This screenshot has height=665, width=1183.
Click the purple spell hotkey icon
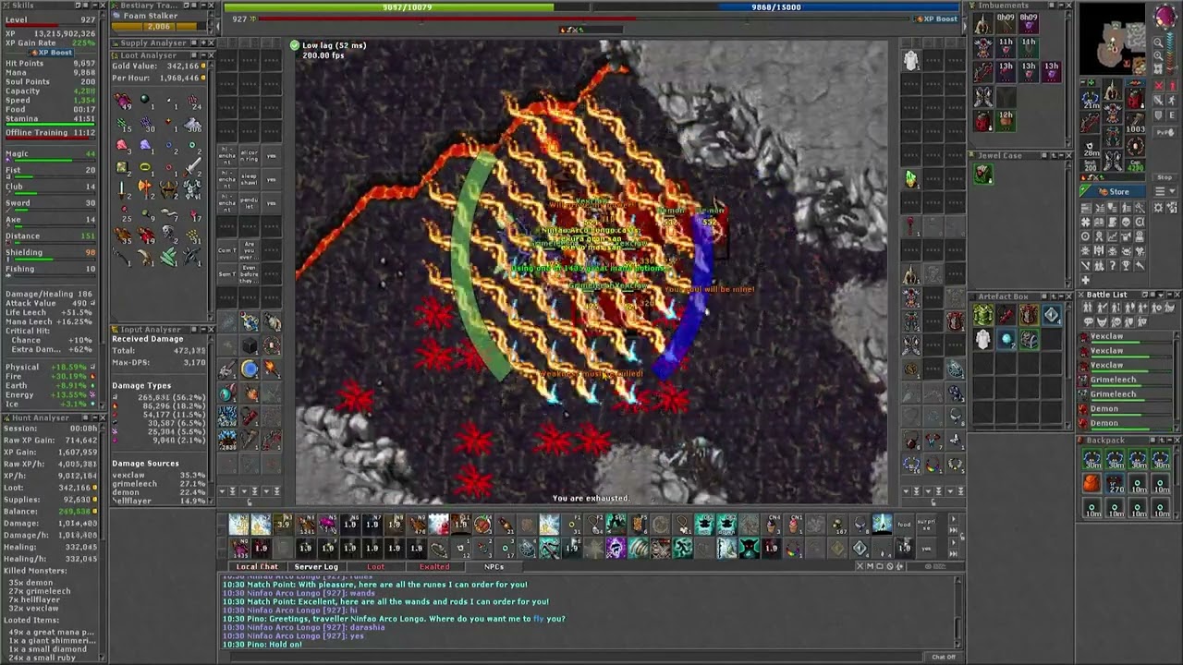point(616,548)
